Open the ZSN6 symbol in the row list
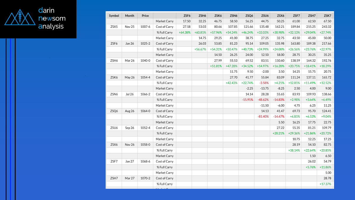Viewport: 355px width, 200px height. click(114, 94)
